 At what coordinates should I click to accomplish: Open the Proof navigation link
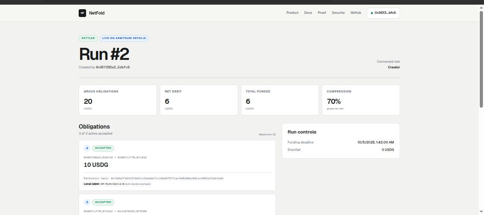click(322, 13)
